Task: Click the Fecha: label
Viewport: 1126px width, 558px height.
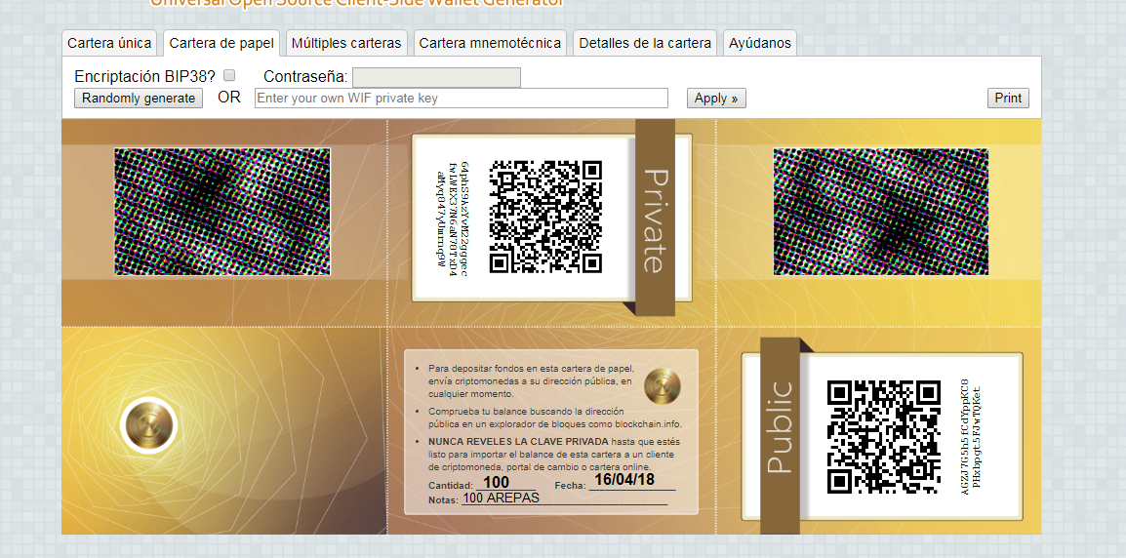Action: click(571, 486)
